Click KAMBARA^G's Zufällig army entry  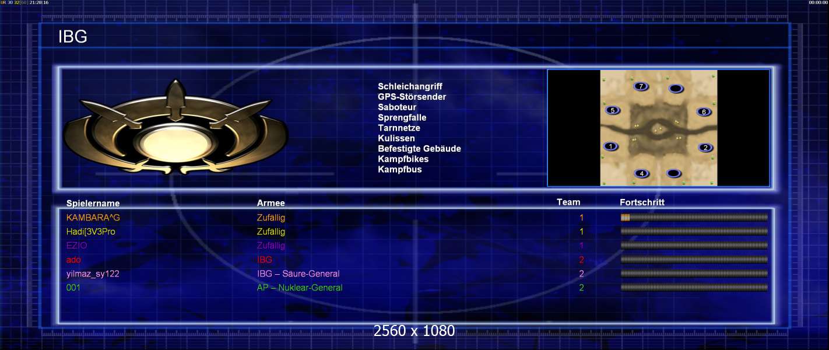271,218
